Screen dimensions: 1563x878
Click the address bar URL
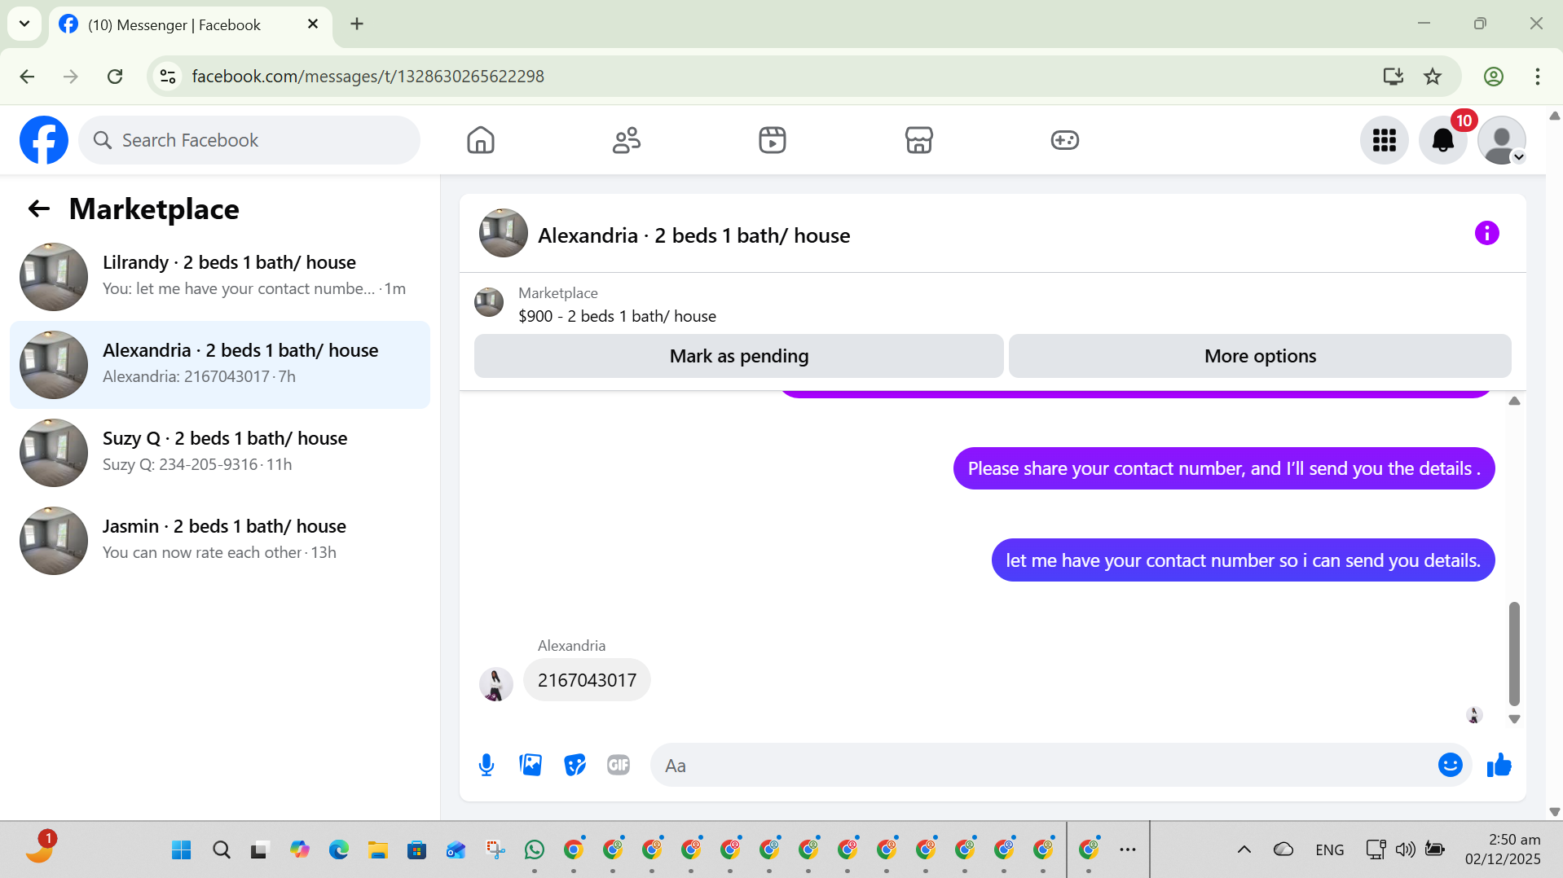pyautogui.click(x=368, y=77)
